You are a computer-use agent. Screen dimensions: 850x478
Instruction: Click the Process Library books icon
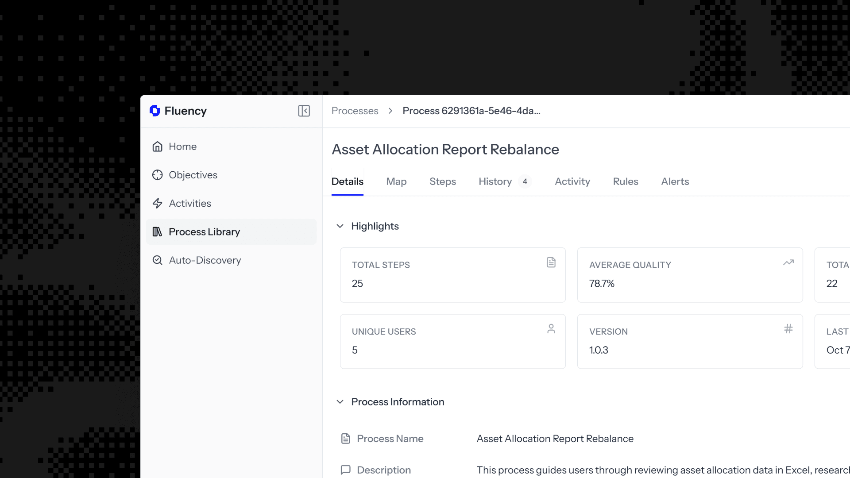tap(157, 232)
